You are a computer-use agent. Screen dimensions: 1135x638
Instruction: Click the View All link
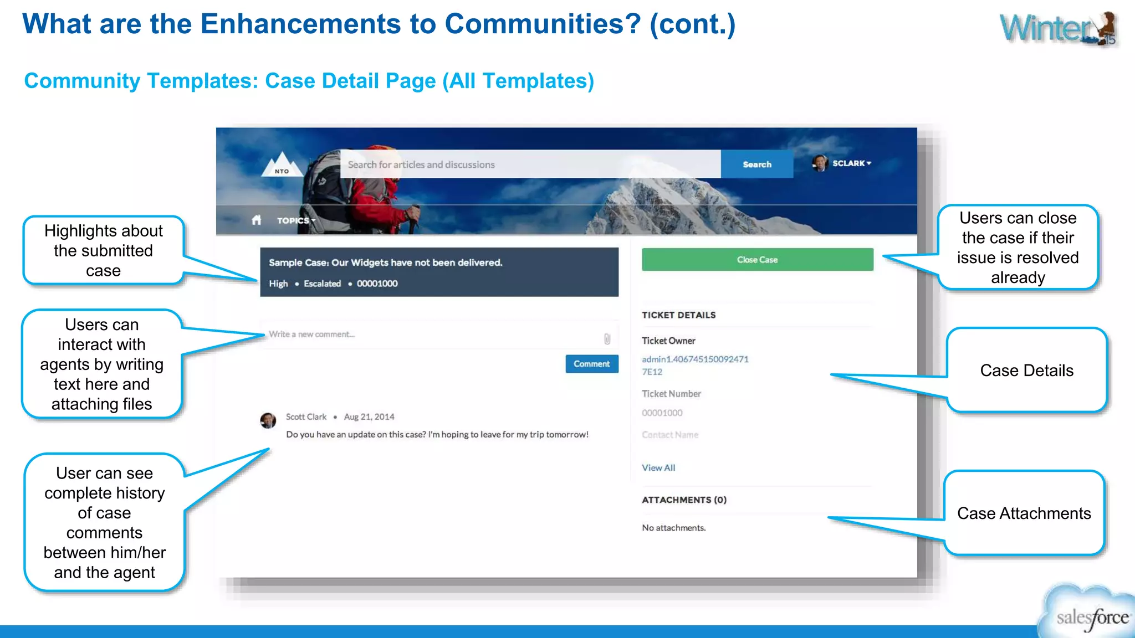pos(658,468)
